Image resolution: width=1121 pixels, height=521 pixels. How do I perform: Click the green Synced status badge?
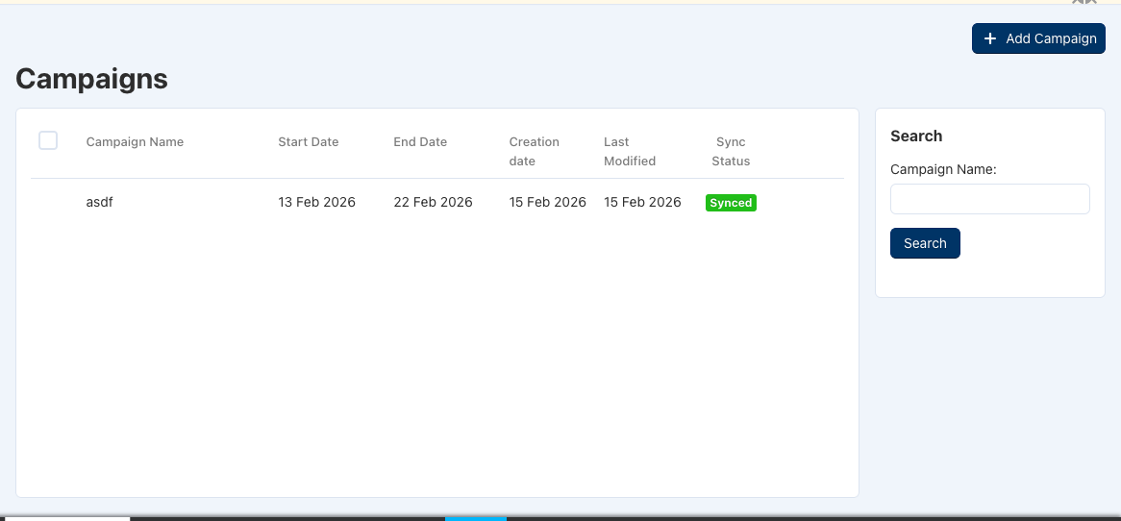[x=731, y=203]
